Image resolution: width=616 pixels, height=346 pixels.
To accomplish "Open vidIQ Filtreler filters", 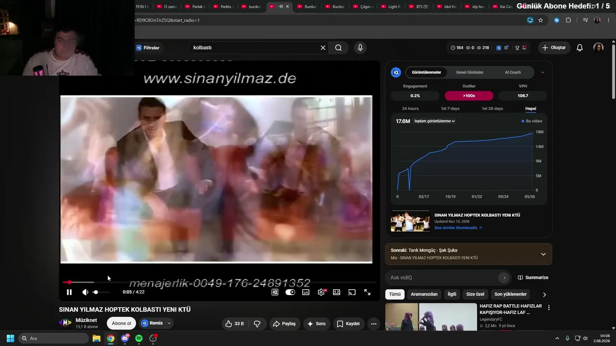I will point(148,48).
